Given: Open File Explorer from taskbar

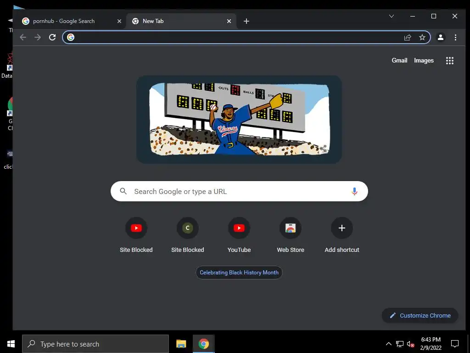Looking at the screenshot, I should pyautogui.click(x=181, y=344).
